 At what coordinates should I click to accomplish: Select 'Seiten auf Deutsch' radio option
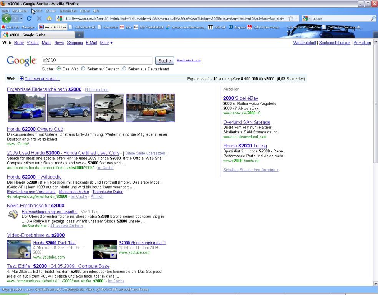pyautogui.click(x=83, y=69)
